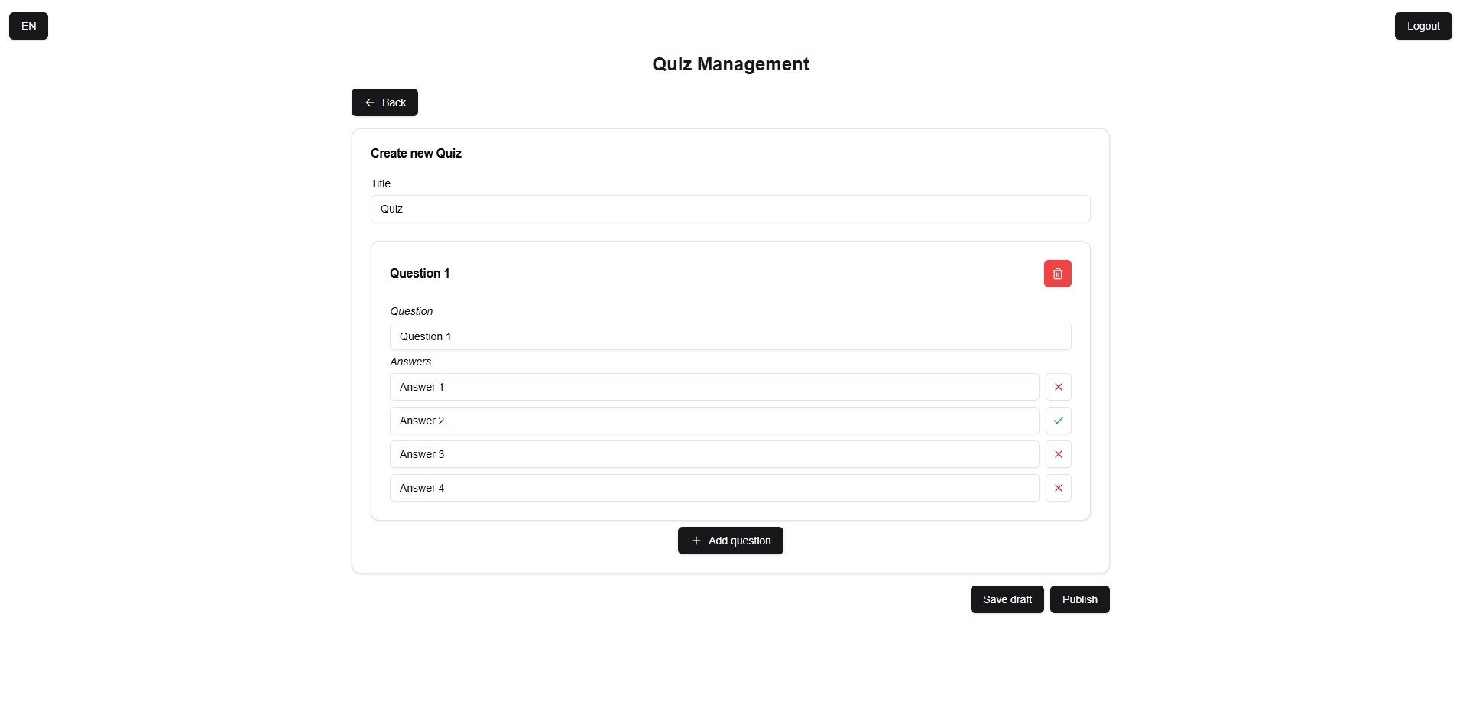
Task: Mark Answer 1 as correct via red X
Action: 1058,387
